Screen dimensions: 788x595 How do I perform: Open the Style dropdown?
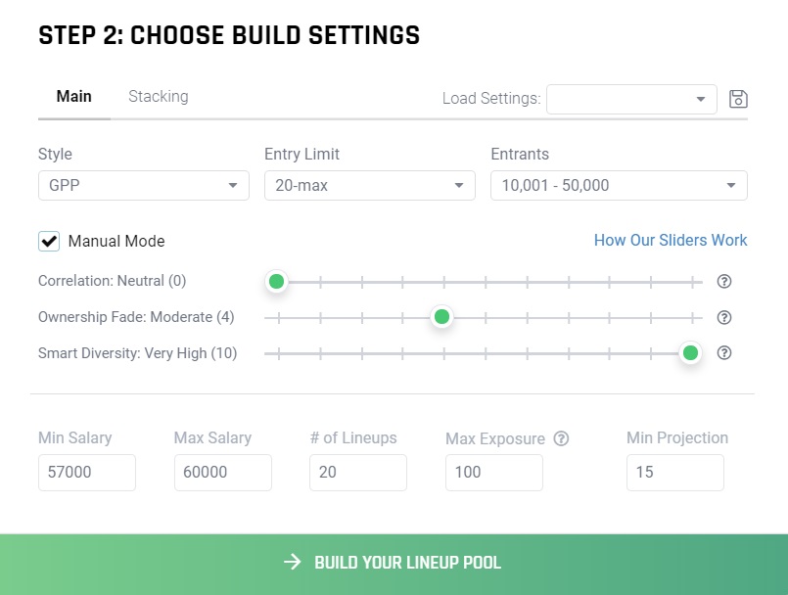click(143, 185)
